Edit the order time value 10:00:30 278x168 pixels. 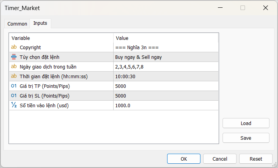point(166,76)
